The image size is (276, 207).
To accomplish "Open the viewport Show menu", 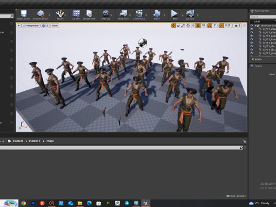I will coord(55,25).
